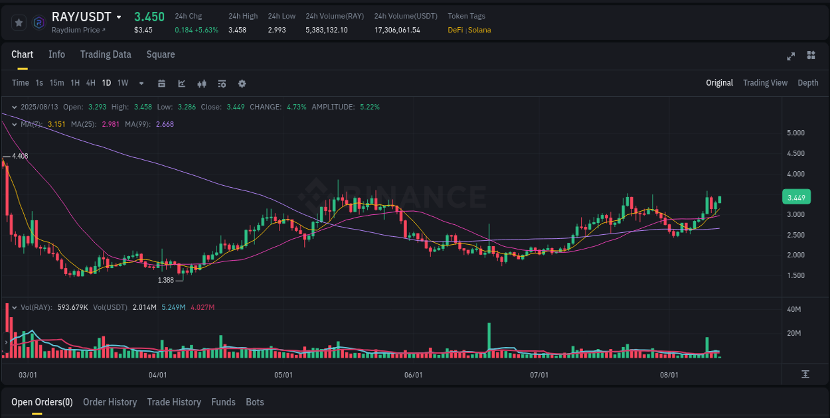The image size is (830, 418).
Task: Open the line chart drawing icon
Action: [x=181, y=84]
